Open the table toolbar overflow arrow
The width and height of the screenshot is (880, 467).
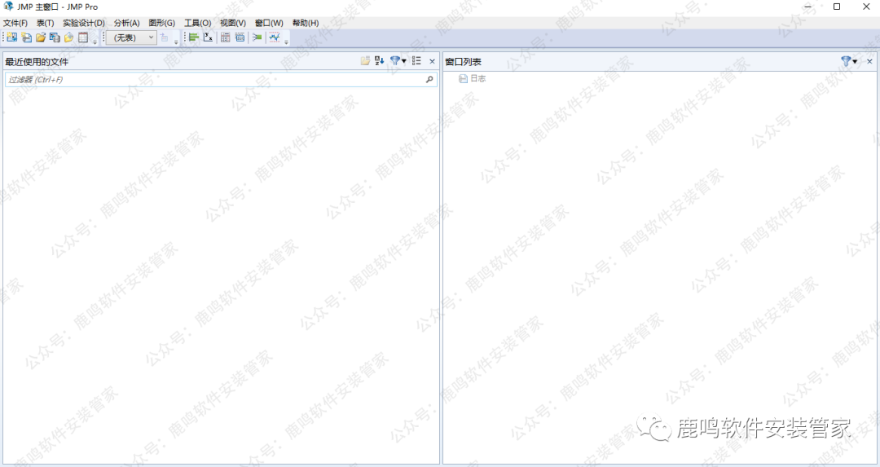coord(176,41)
